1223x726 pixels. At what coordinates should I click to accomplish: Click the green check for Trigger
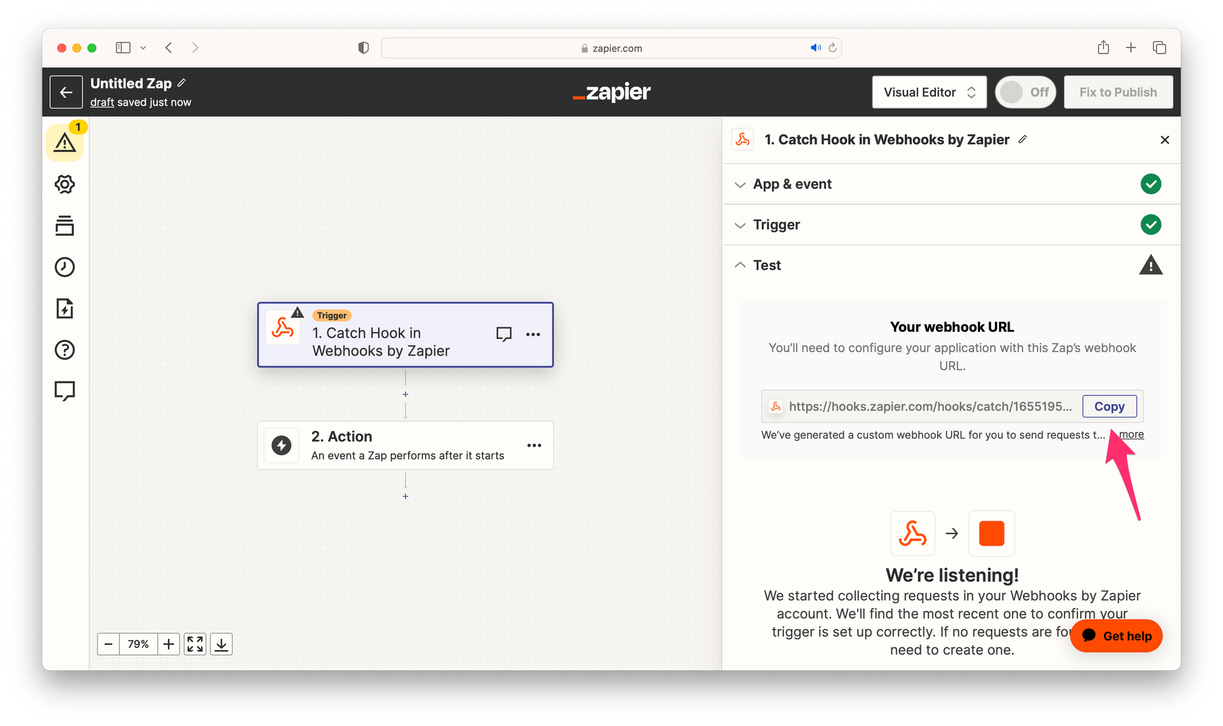pyautogui.click(x=1151, y=225)
